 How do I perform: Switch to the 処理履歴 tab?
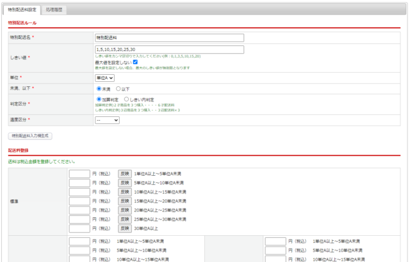[x=54, y=10]
